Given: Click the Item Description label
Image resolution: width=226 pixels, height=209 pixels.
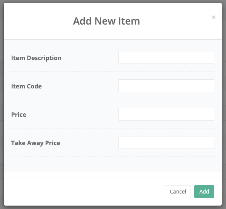Looking at the screenshot, I should pyautogui.click(x=36, y=58).
